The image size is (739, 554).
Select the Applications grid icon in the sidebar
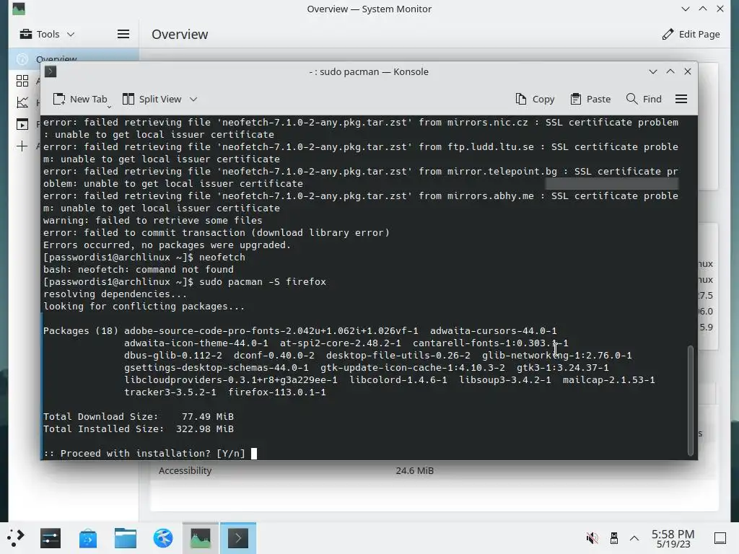22,81
